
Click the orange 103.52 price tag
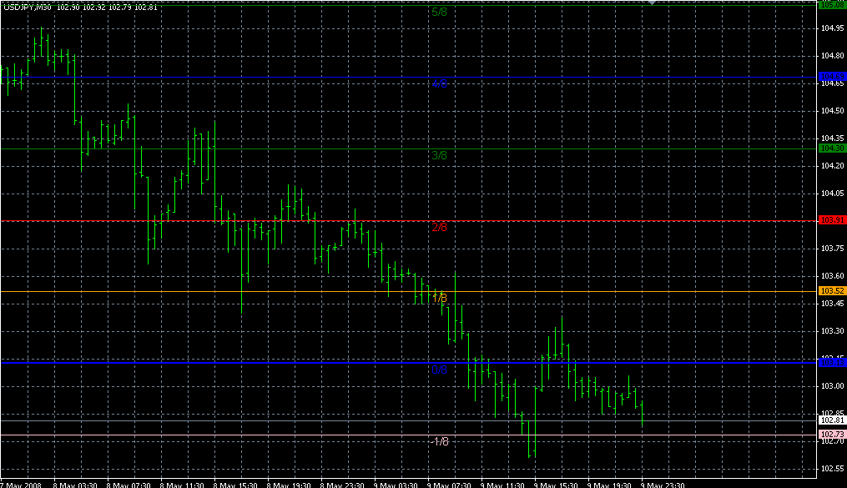pos(833,291)
